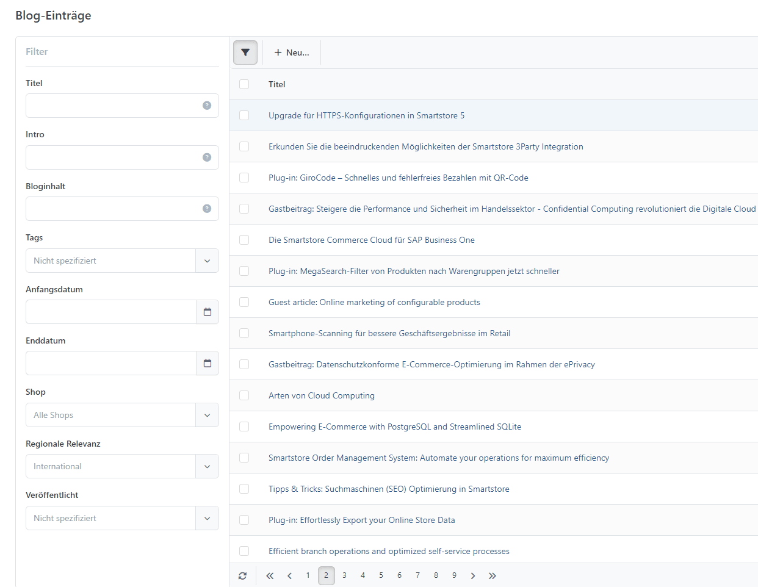758x587 pixels.
Task: Jump to last page of results
Action: (493, 575)
